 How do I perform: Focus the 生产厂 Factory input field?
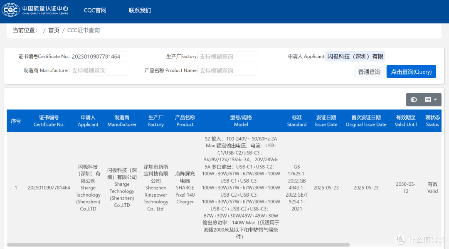point(227,57)
